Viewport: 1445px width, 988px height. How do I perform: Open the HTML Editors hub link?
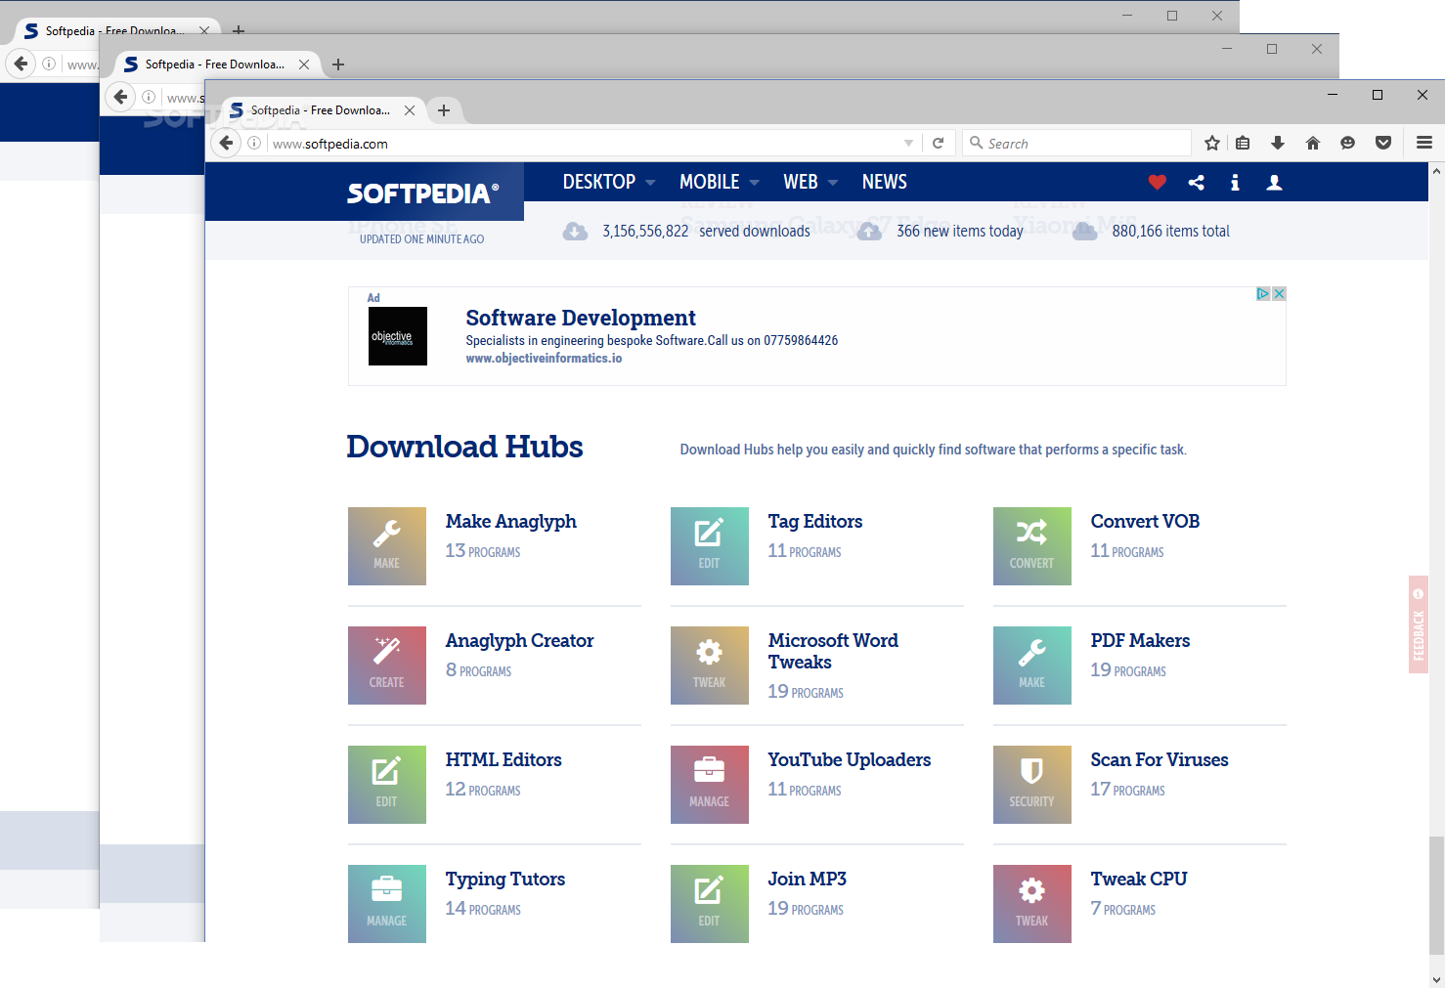(504, 760)
